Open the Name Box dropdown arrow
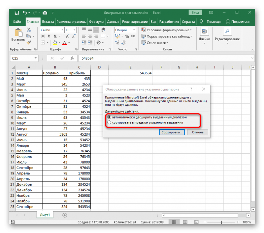Viewport: 264px width, 233px height. point(36,58)
